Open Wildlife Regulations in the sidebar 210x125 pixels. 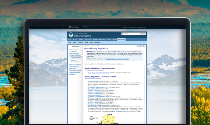74,53
